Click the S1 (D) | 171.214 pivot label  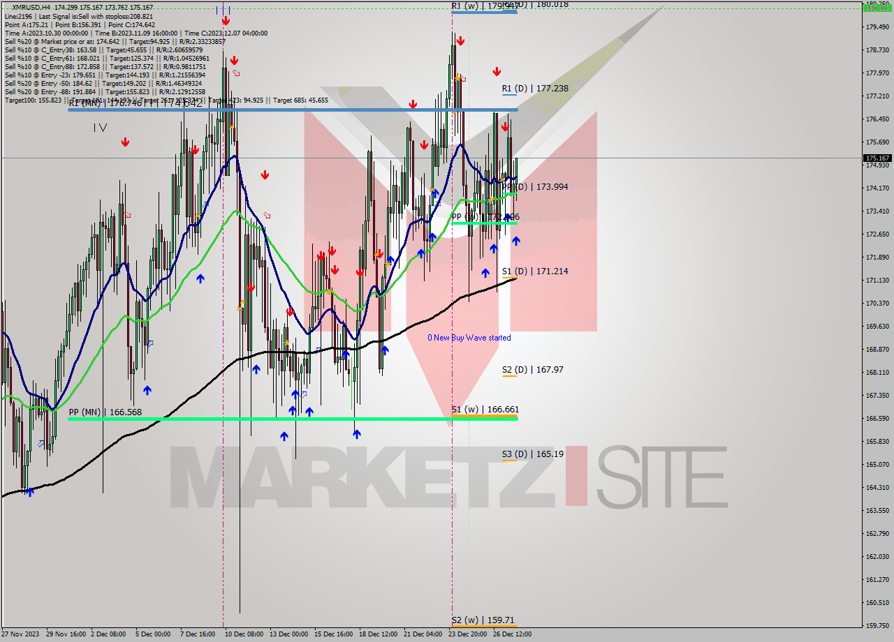point(535,271)
